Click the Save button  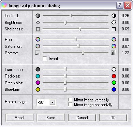pos(51,118)
